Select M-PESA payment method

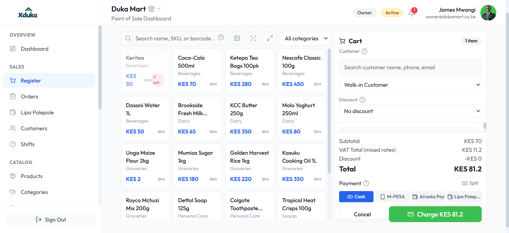pyautogui.click(x=392, y=197)
